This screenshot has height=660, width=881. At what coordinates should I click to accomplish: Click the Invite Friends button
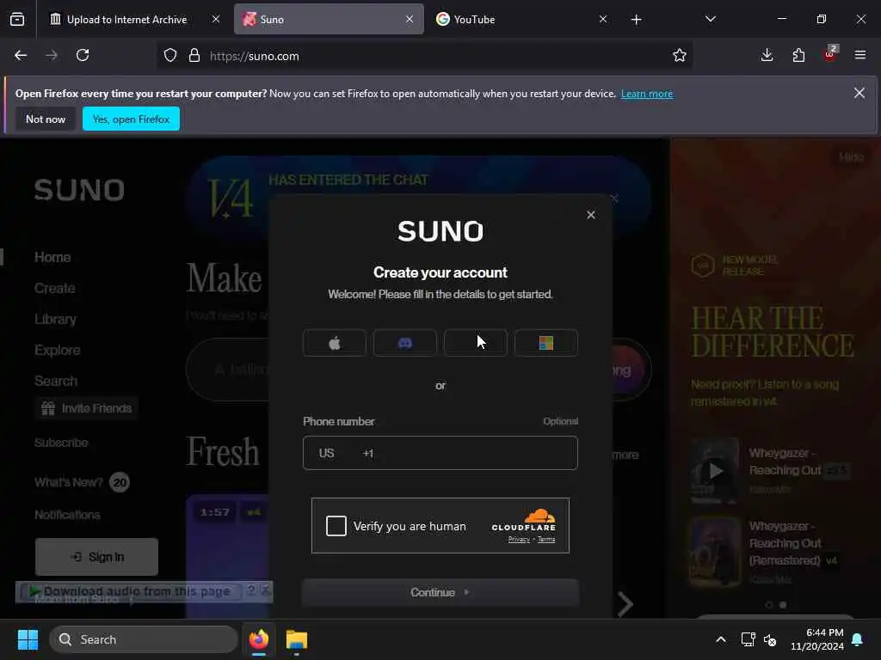point(87,408)
